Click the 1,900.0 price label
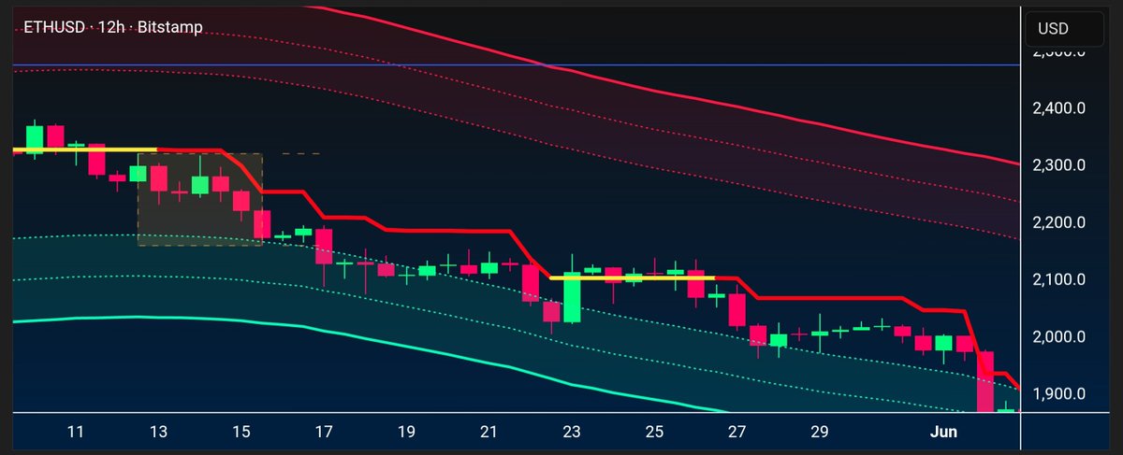1123x455 pixels. (x=1057, y=393)
